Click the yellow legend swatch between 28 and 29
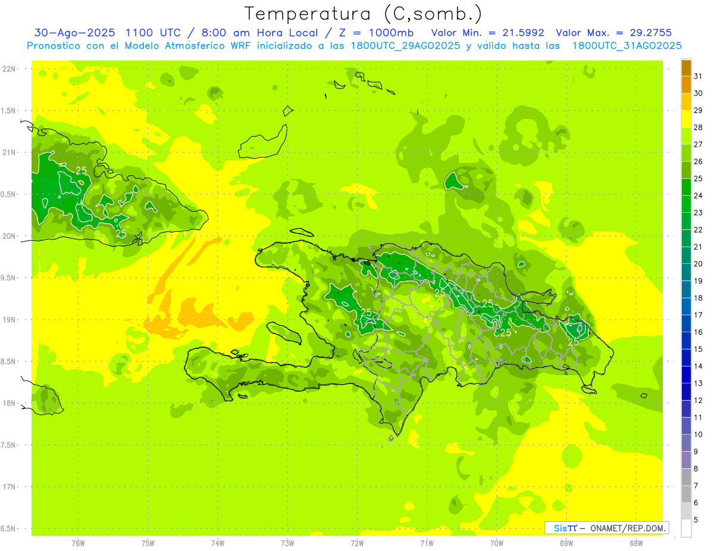 (x=686, y=119)
